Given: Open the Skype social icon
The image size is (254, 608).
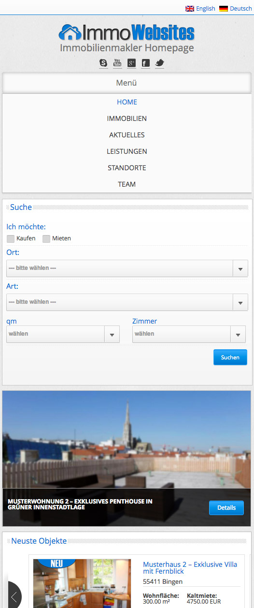Looking at the screenshot, I should pyautogui.click(x=103, y=63).
